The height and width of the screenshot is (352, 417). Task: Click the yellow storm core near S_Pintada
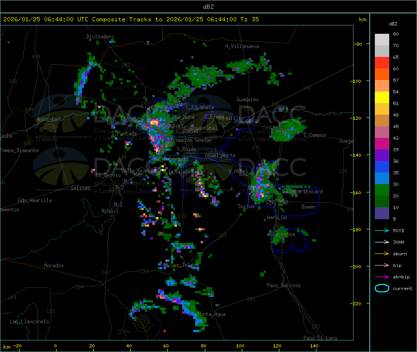[128, 143]
